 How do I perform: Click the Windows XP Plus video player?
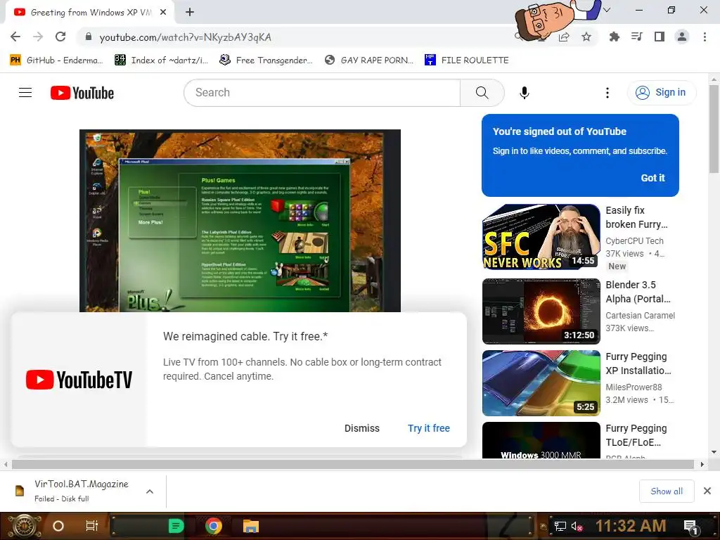pos(240,221)
